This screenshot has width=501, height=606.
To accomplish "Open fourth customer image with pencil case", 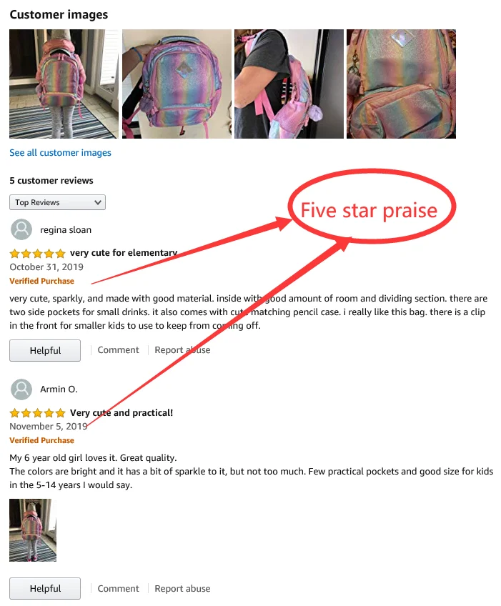I will point(401,84).
